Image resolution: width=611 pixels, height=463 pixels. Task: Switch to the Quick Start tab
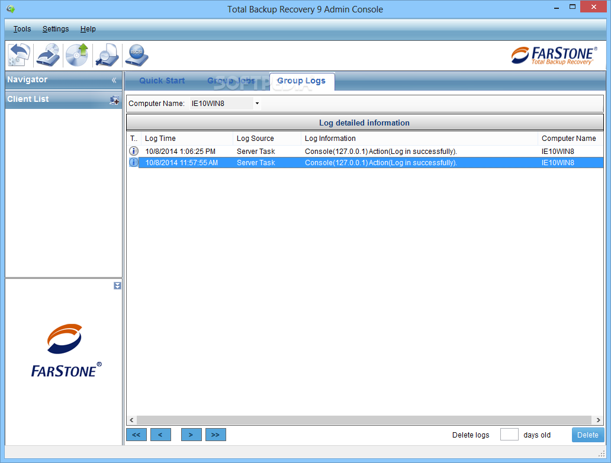pyautogui.click(x=162, y=81)
